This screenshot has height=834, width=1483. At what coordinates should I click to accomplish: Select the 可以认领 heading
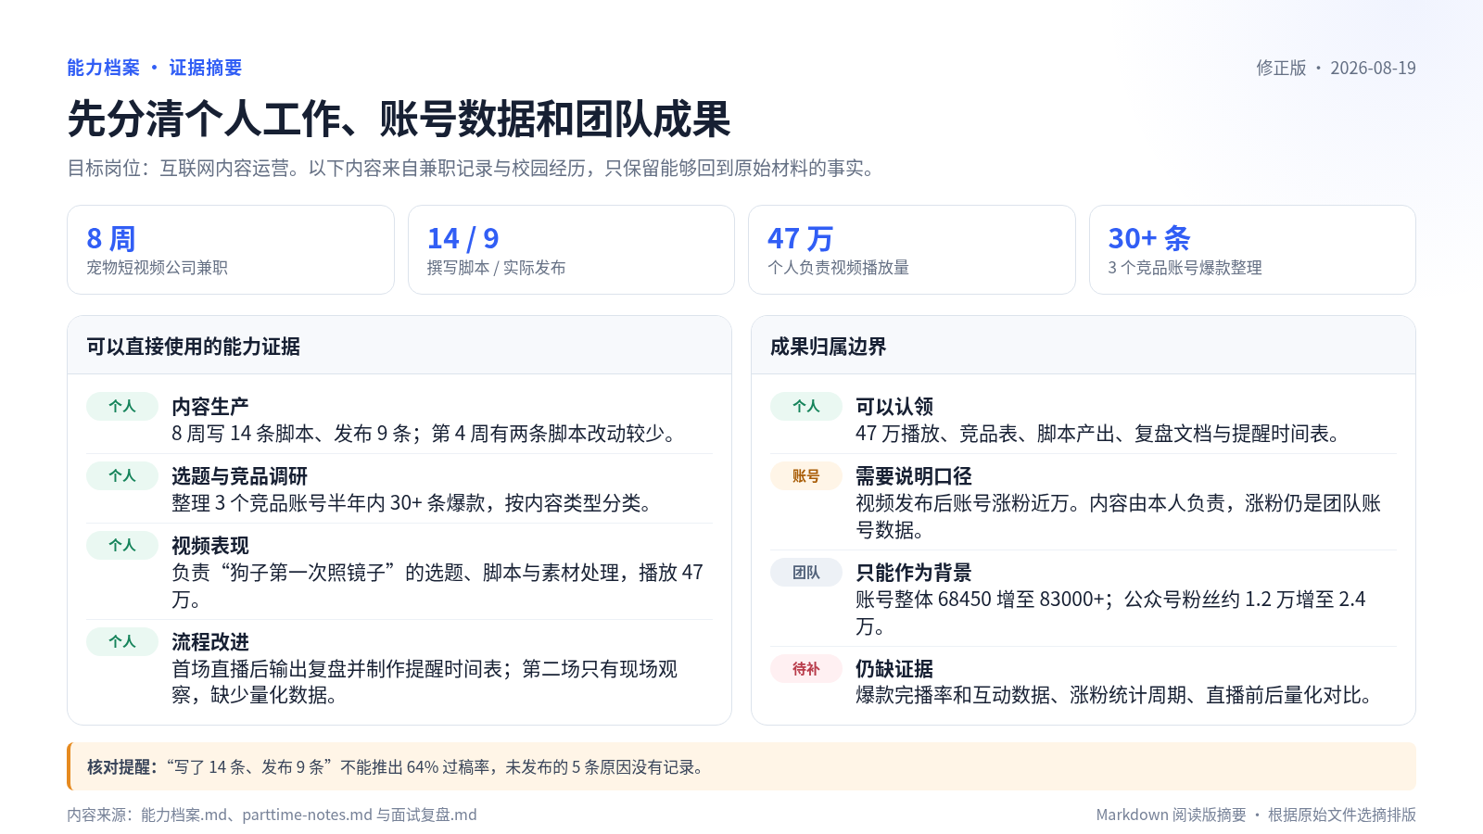coord(894,407)
